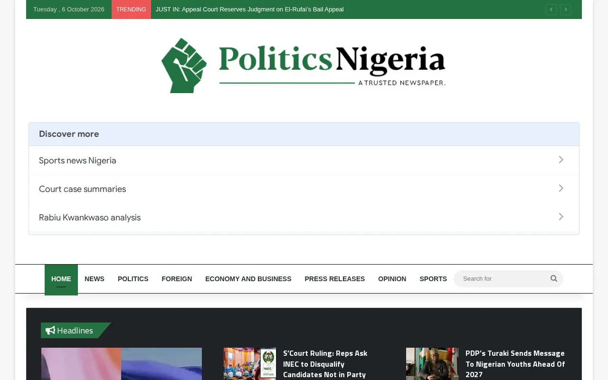Open the HOME menu item

coord(61,279)
